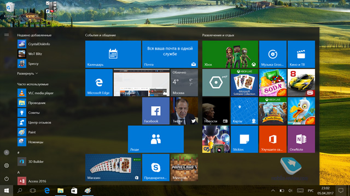Viewport: 350px width, 196px height.
Task: Launch the Microsoft Edge tile
Action: click(99, 82)
